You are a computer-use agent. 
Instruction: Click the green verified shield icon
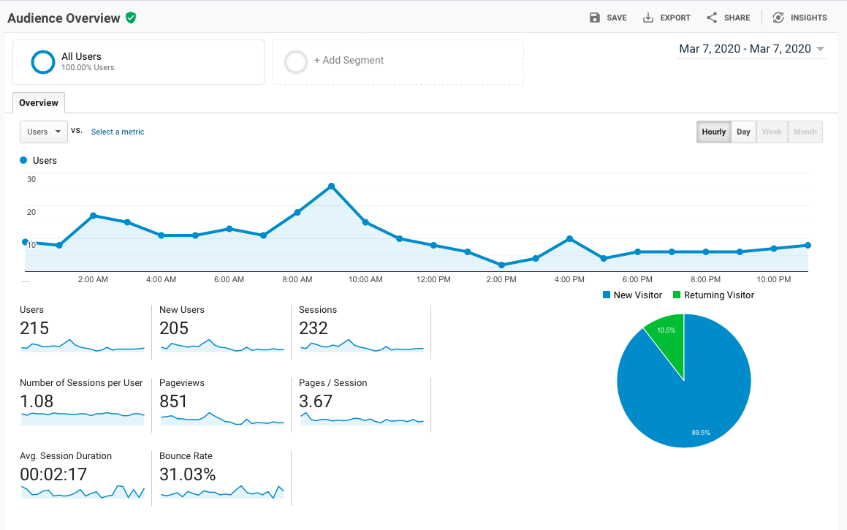click(x=131, y=18)
